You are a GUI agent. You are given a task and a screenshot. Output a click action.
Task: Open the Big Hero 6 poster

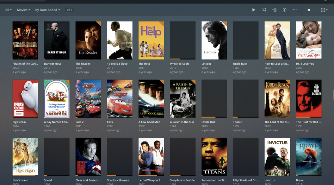pyautogui.click(x=25, y=99)
